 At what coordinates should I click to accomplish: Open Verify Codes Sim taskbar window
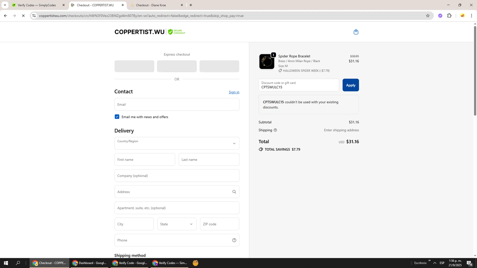(169, 263)
